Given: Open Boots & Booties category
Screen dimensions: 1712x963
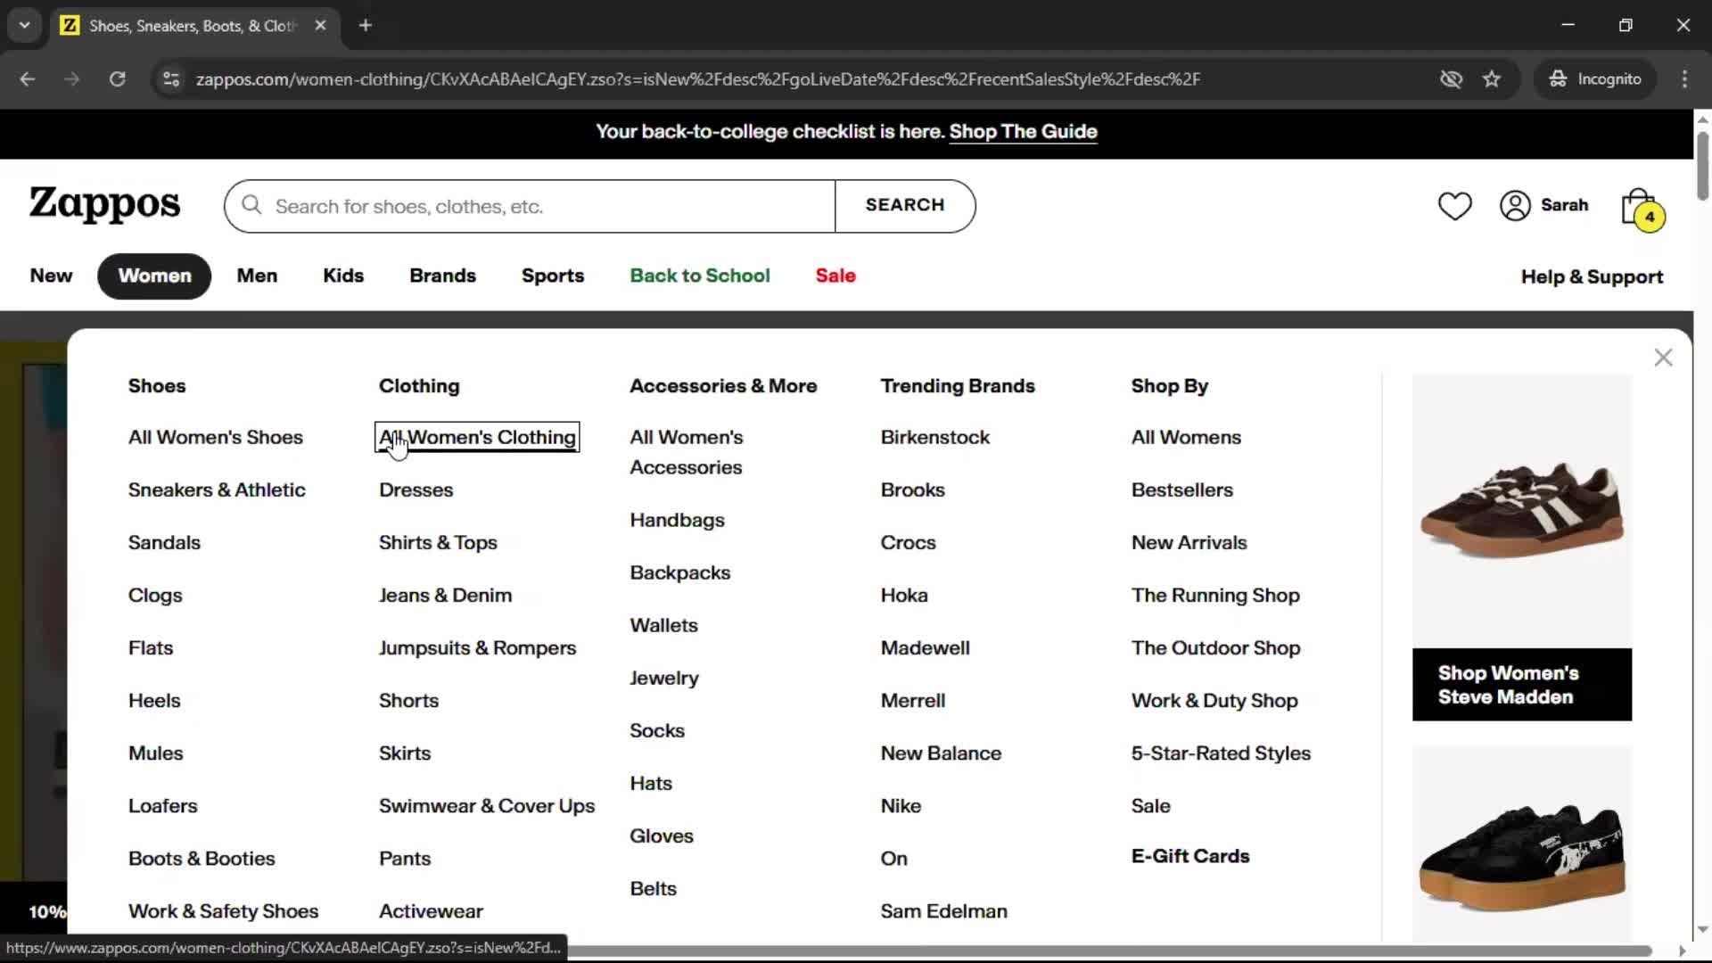Looking at the screenshot, I should click(202, 858).
